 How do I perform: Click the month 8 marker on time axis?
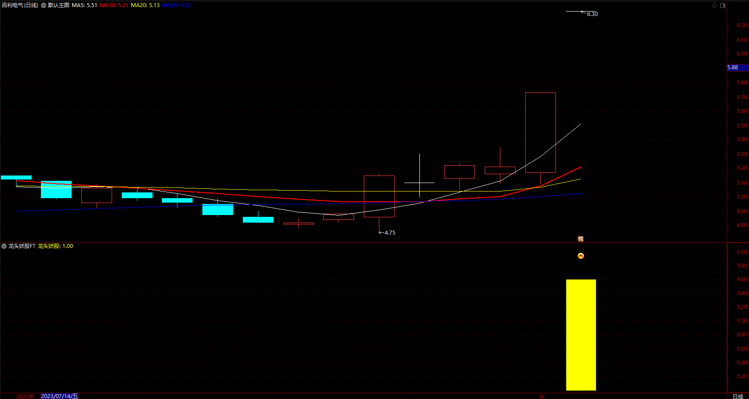click(542, 396)
